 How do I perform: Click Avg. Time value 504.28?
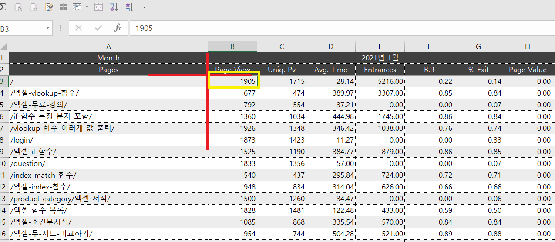point(331,234)
